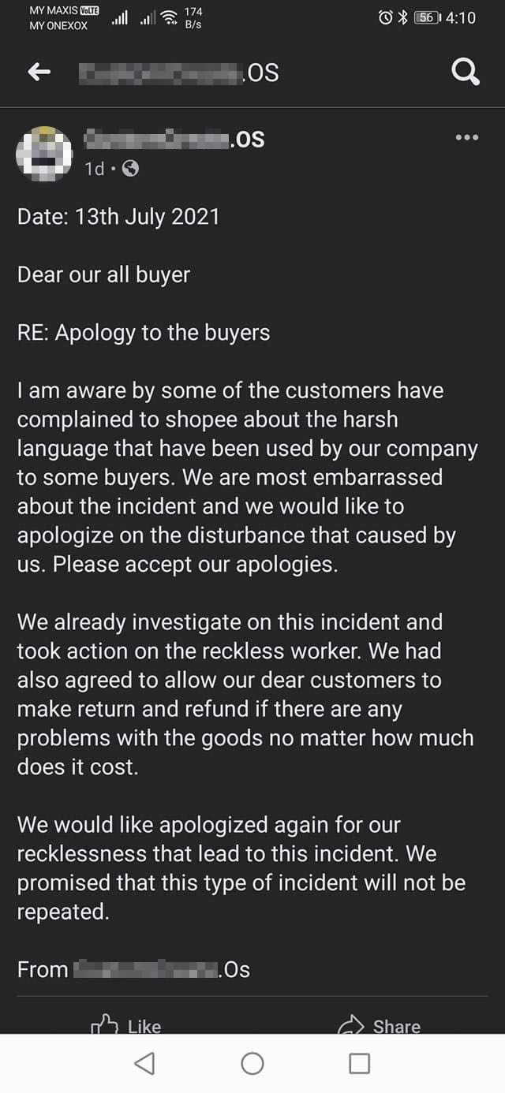This screenshot has width=505, height=1093.
Task: Tap the Wi-Fi signal icon
Action: [x=168, y=17]
